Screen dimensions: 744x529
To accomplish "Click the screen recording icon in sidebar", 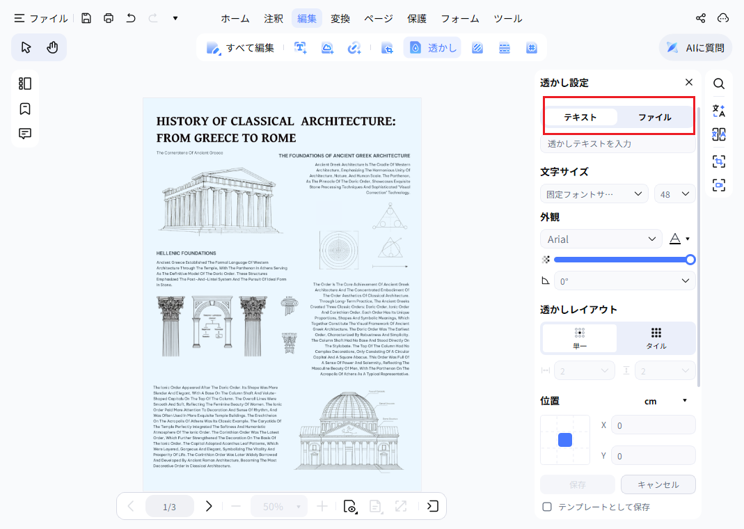I will click(719, 184).
